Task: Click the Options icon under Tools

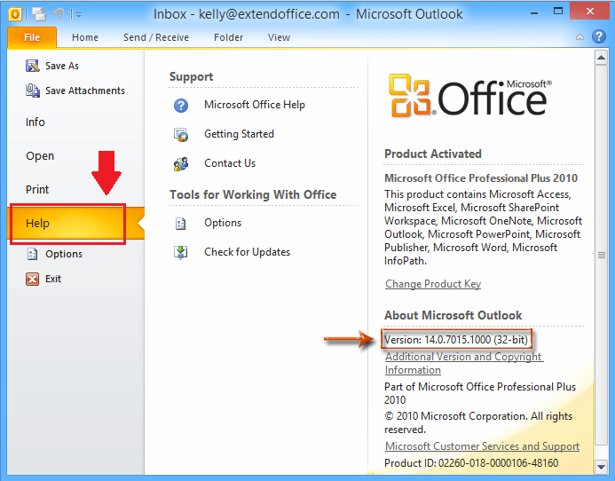Action: 180,224
